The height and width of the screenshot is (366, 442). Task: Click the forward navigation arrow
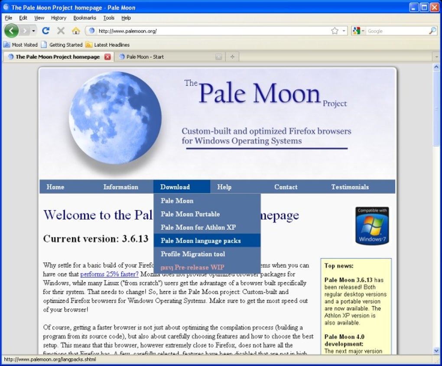[x=25, y=30]
